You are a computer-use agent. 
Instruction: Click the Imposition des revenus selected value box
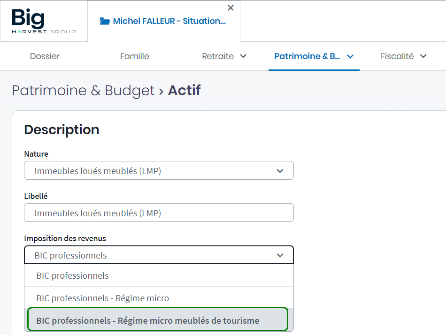[x=150, y=255]
